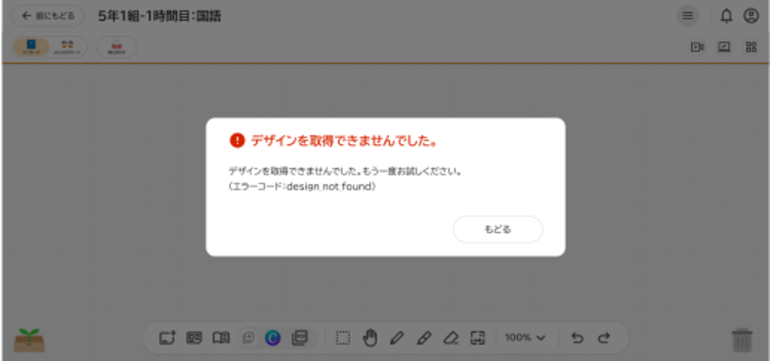The height and width of the screenshot is (361, 770).
Task: Open the Canva circle icon
Action: point(272,338)
